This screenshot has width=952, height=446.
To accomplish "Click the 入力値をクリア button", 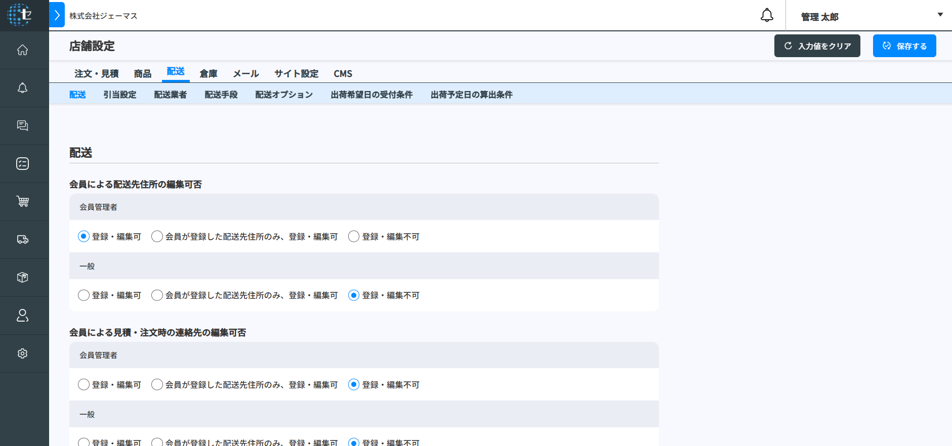I will (817, 46).
